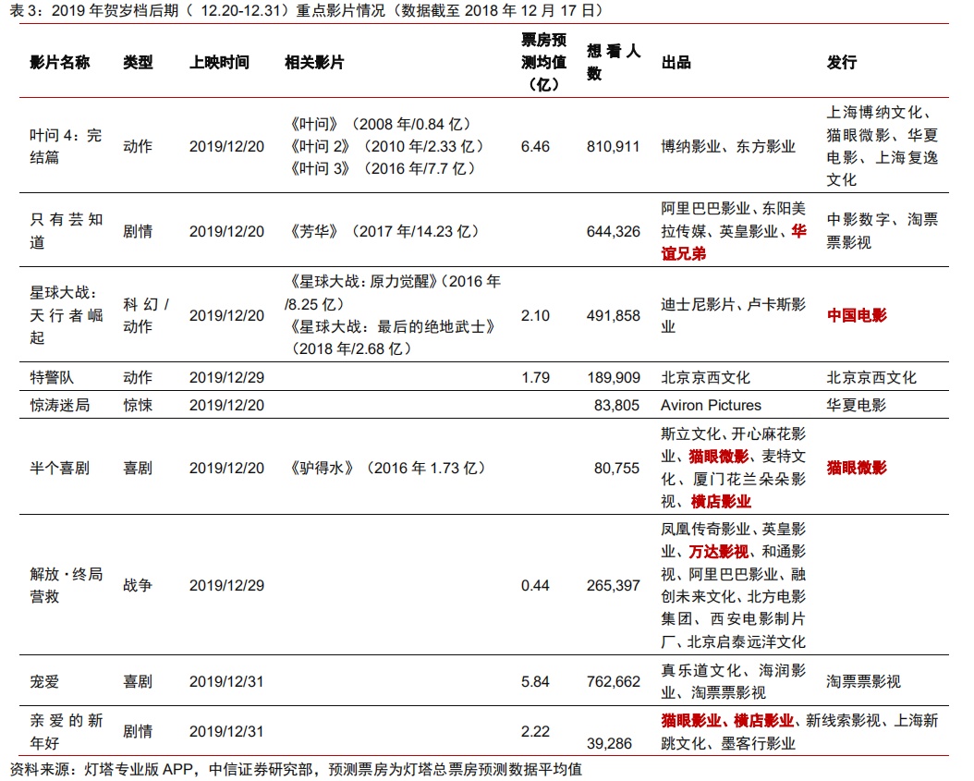The height and width of the screenshot is (781, 974).
Task: Click the related film '《芳华》（2017 年/14.23 亿）'
Action: [x=385, y=231]
